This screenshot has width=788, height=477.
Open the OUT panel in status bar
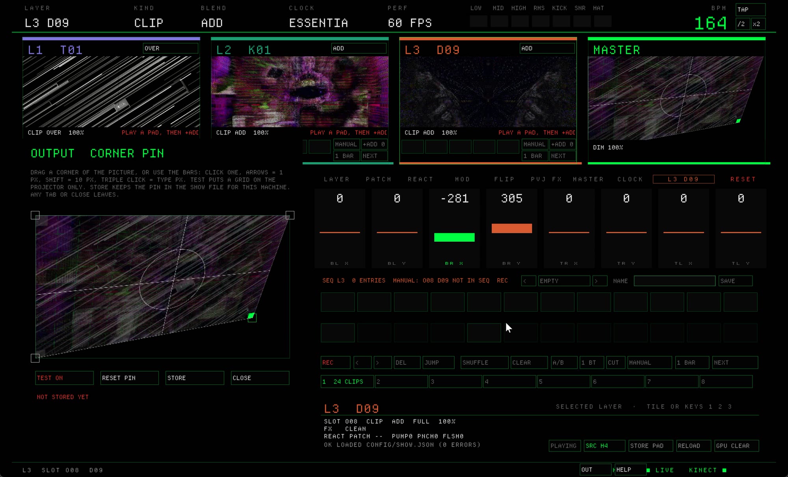(595, 470)
